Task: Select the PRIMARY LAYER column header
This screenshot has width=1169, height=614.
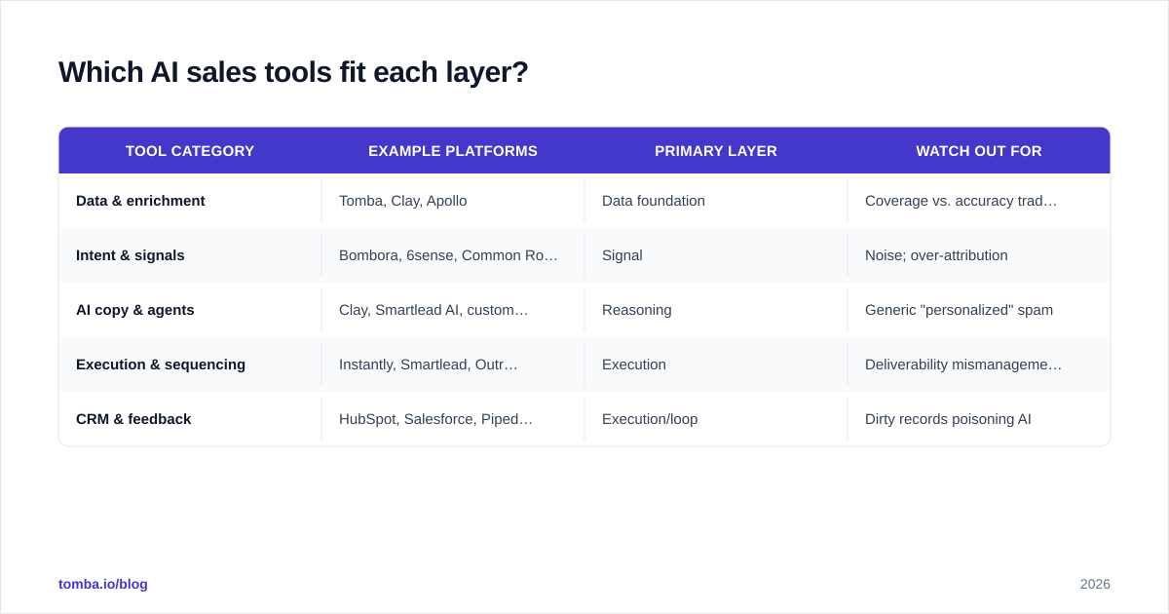Action: coord(716,151)
